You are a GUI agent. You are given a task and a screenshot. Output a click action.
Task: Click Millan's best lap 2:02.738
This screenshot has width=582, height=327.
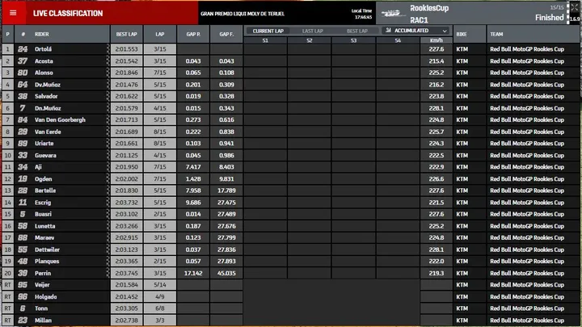pyautogui.click(x=127, y=320)
